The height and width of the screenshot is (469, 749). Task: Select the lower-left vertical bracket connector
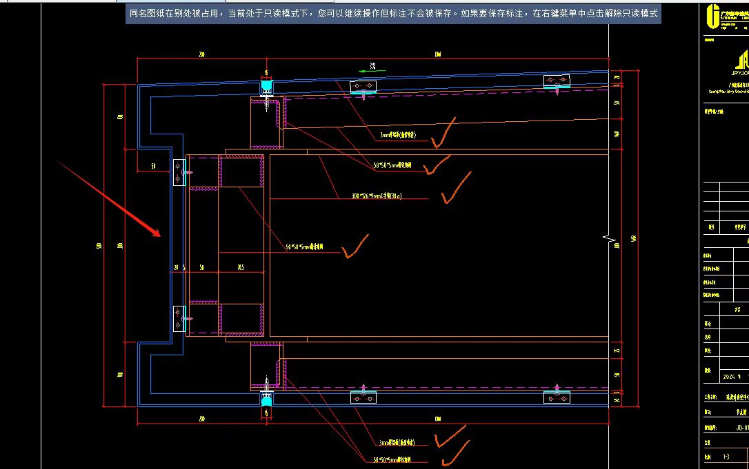click(179, 319)
